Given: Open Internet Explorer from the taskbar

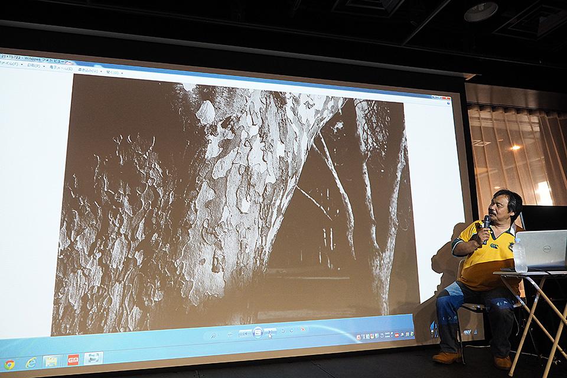Looking at the screenshot, I should (x=31, y=363).
